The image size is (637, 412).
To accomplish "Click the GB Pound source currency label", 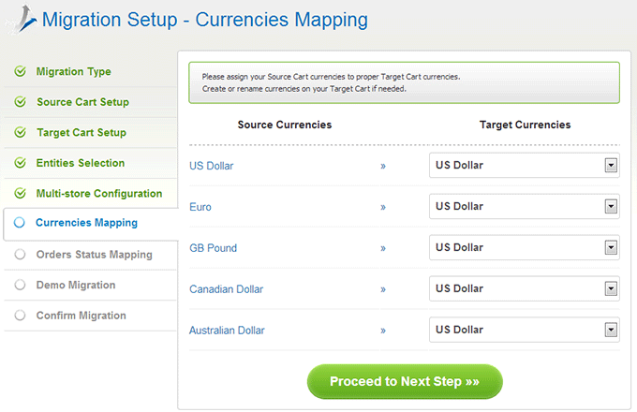I will [x=213, y=248].
